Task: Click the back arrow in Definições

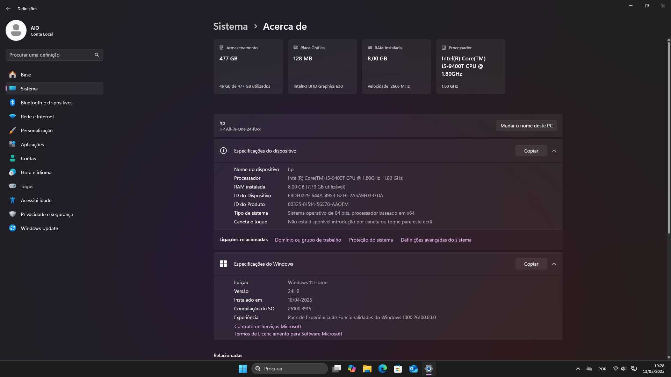Action: pos(8,8)
